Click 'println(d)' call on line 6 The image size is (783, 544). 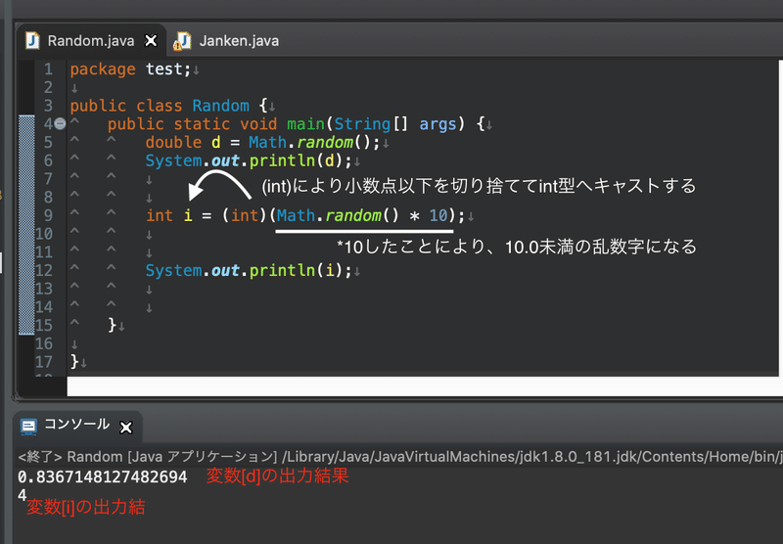[x=297, y=160]
